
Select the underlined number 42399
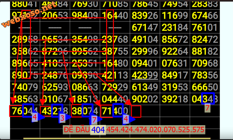[x=145, y=75]
